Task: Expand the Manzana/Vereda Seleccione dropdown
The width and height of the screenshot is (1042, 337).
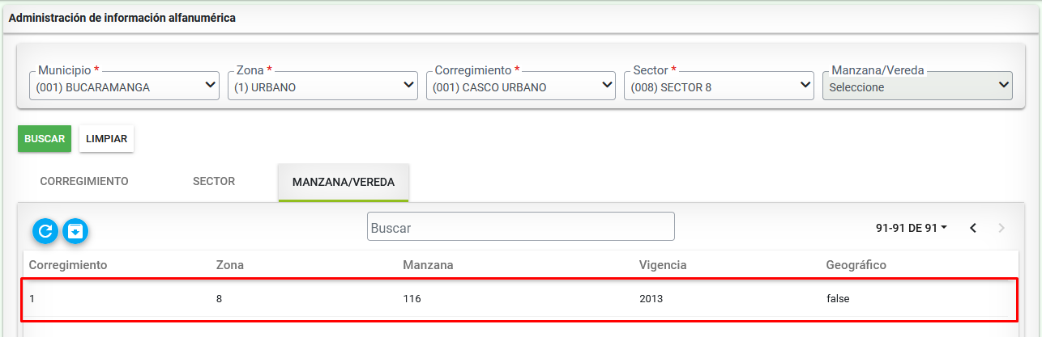Action: 917,85
